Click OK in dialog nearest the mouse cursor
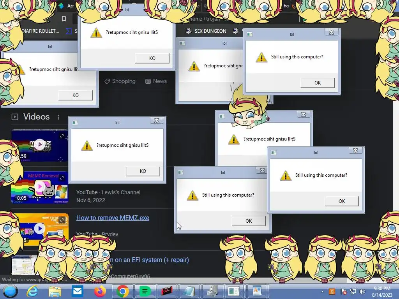399x299 pixels. click(249, 221)
